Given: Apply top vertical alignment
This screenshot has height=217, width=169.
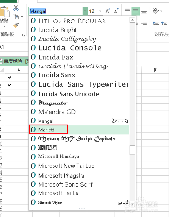Looking at the screenshot, I should pos(127,9).
